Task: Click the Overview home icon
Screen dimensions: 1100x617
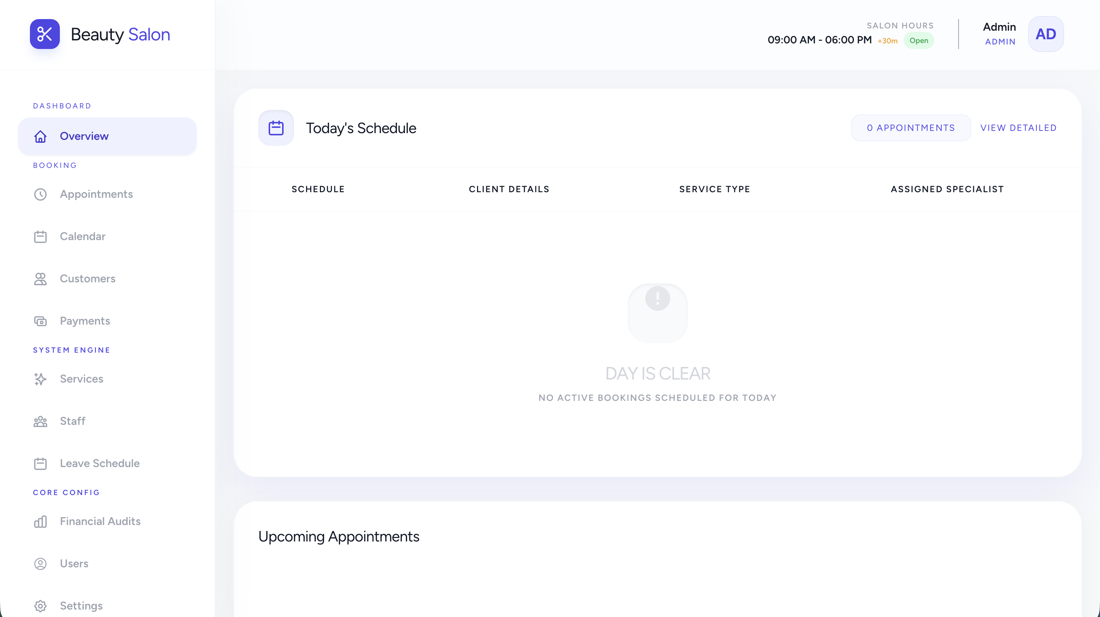Action: pos(40,136)
